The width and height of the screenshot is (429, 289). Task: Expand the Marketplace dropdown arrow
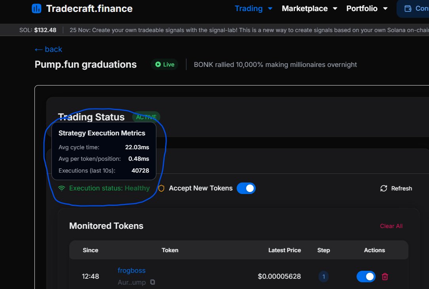point(335,8)
